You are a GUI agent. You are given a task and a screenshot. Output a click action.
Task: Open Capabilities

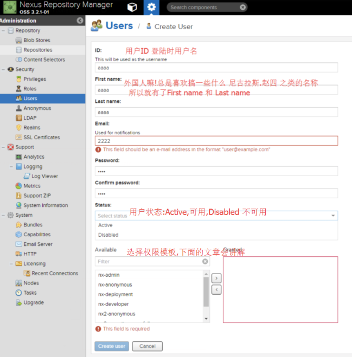coord(37,235)
